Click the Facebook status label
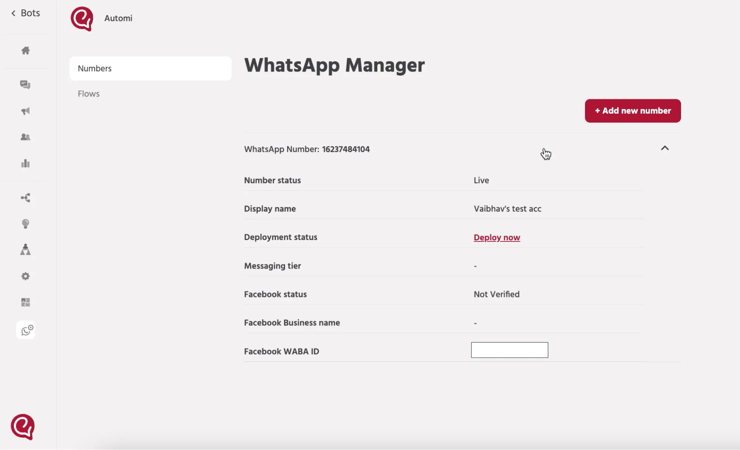740x450 pixels. pyautogui.click(x=275, y=294)
